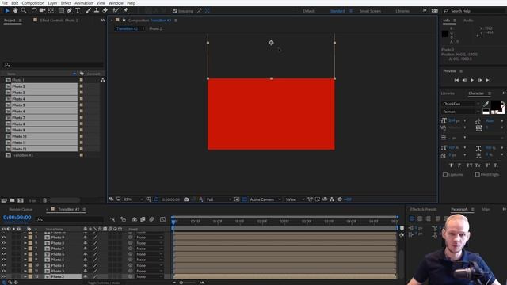The image size is (507, 285).
Task: Click the eyedropper in Character panel
Action: 486,104
